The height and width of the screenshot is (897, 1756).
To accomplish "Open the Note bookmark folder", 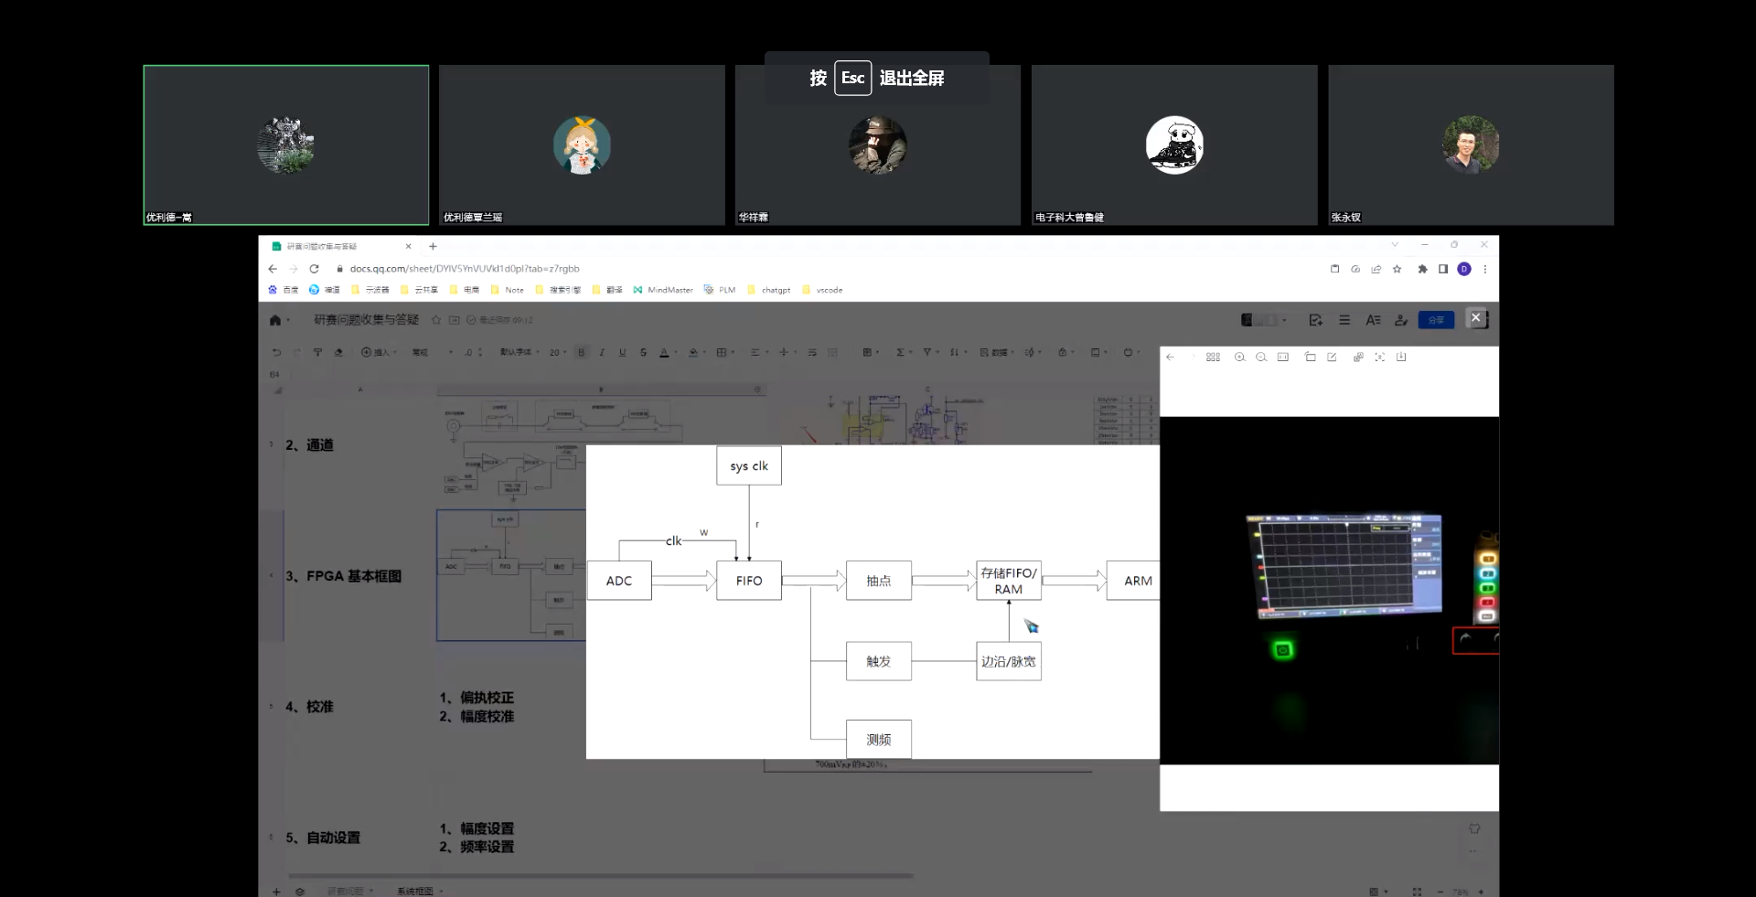I will pos(508,290).
